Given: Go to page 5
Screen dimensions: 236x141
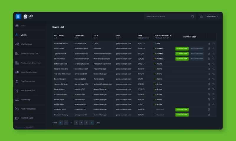Looking at the screenshot, I should (x=86, y=123).
